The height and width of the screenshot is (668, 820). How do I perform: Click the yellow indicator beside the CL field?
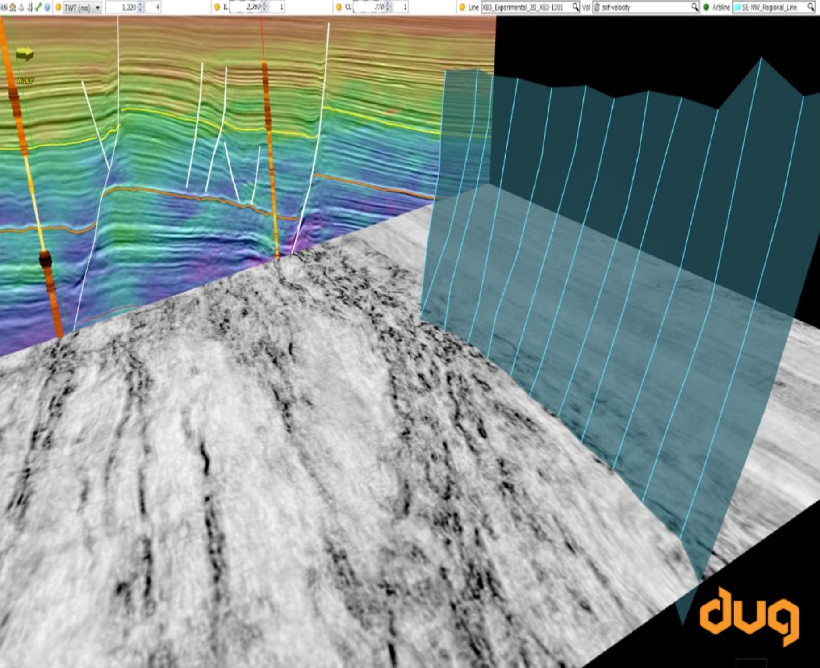[339, 7]
